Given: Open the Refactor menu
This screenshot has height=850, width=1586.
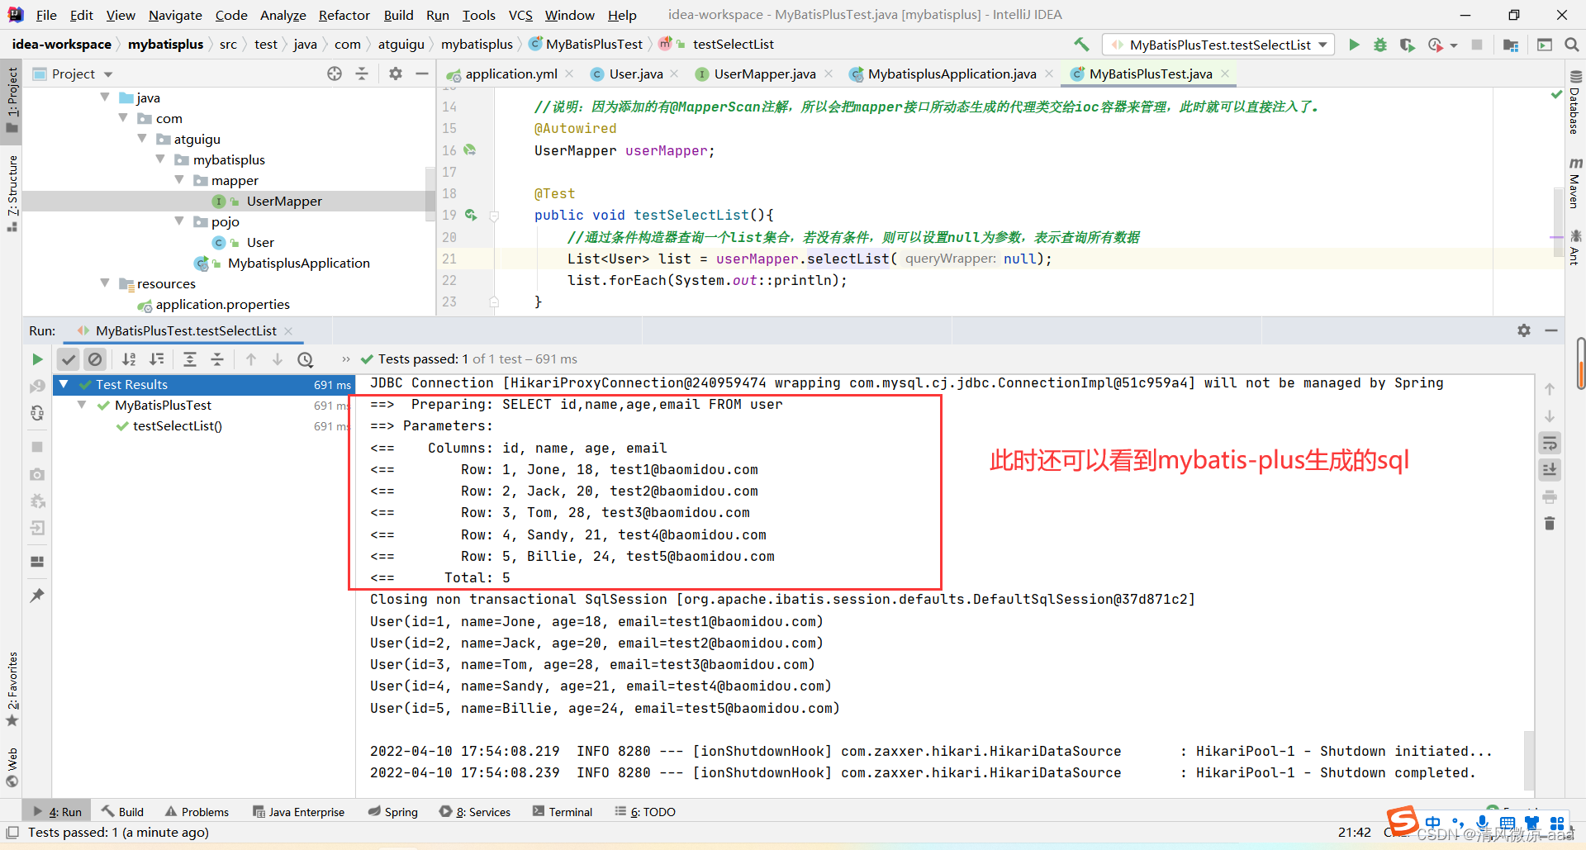Looking at the screenshot, I should [344, 14].
